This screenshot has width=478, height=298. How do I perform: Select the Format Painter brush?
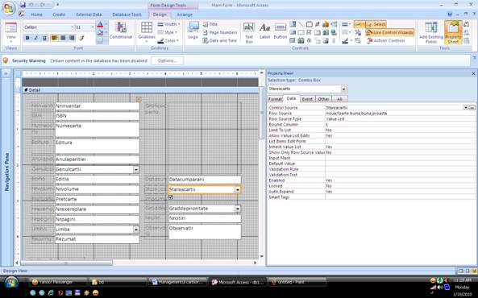point(81,38)
